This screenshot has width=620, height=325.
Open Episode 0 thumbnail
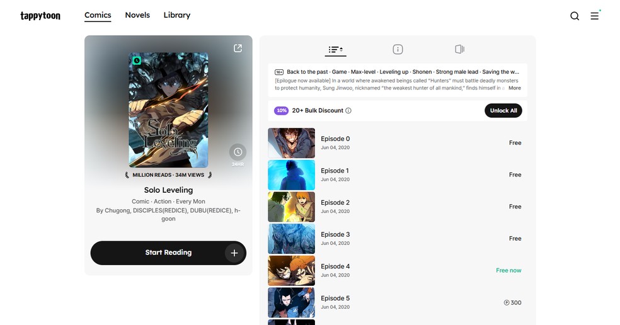292,143
